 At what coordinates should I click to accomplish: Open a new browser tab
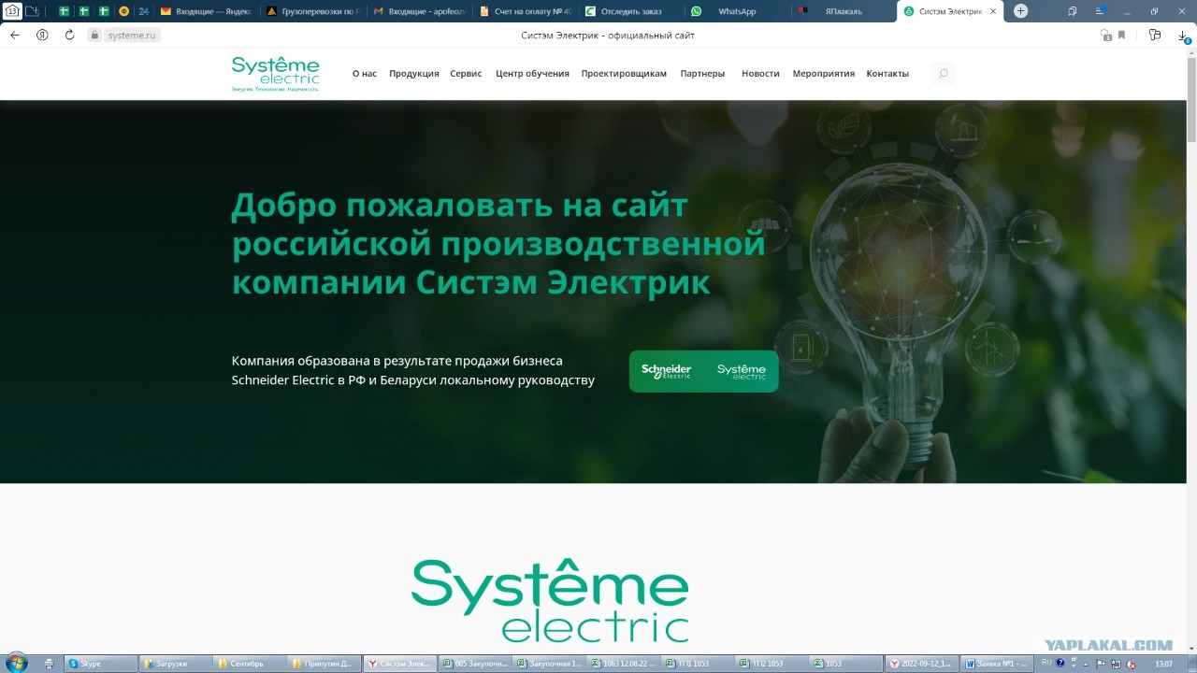pyautogui.click(x=1020, y=11)
